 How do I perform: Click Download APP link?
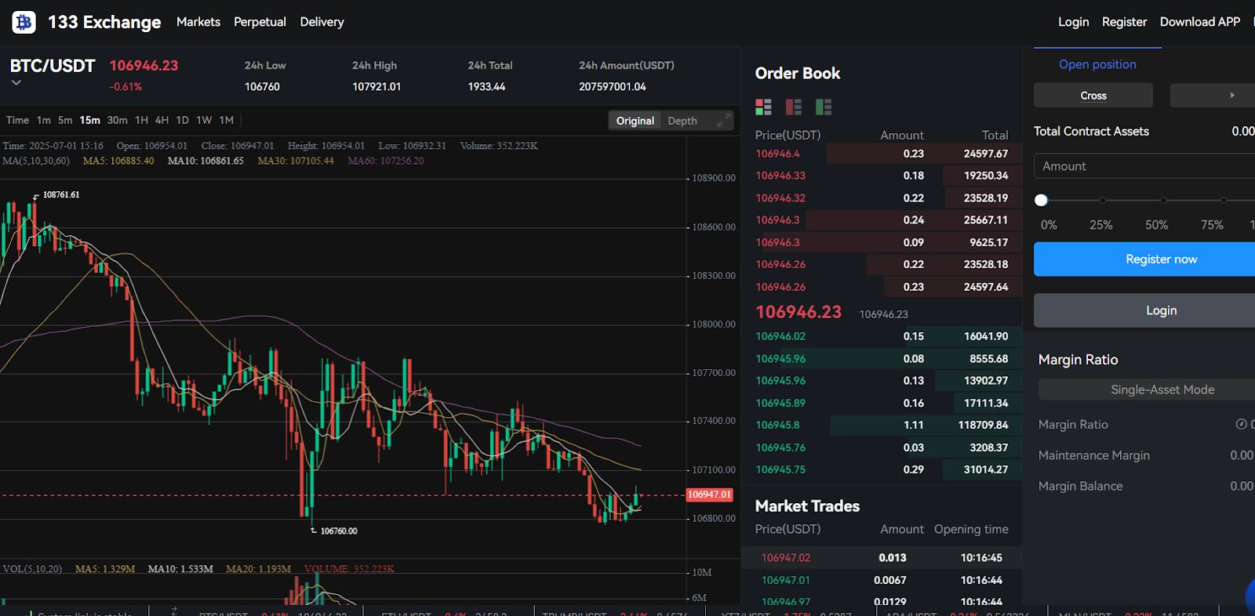click(1200, 22)
